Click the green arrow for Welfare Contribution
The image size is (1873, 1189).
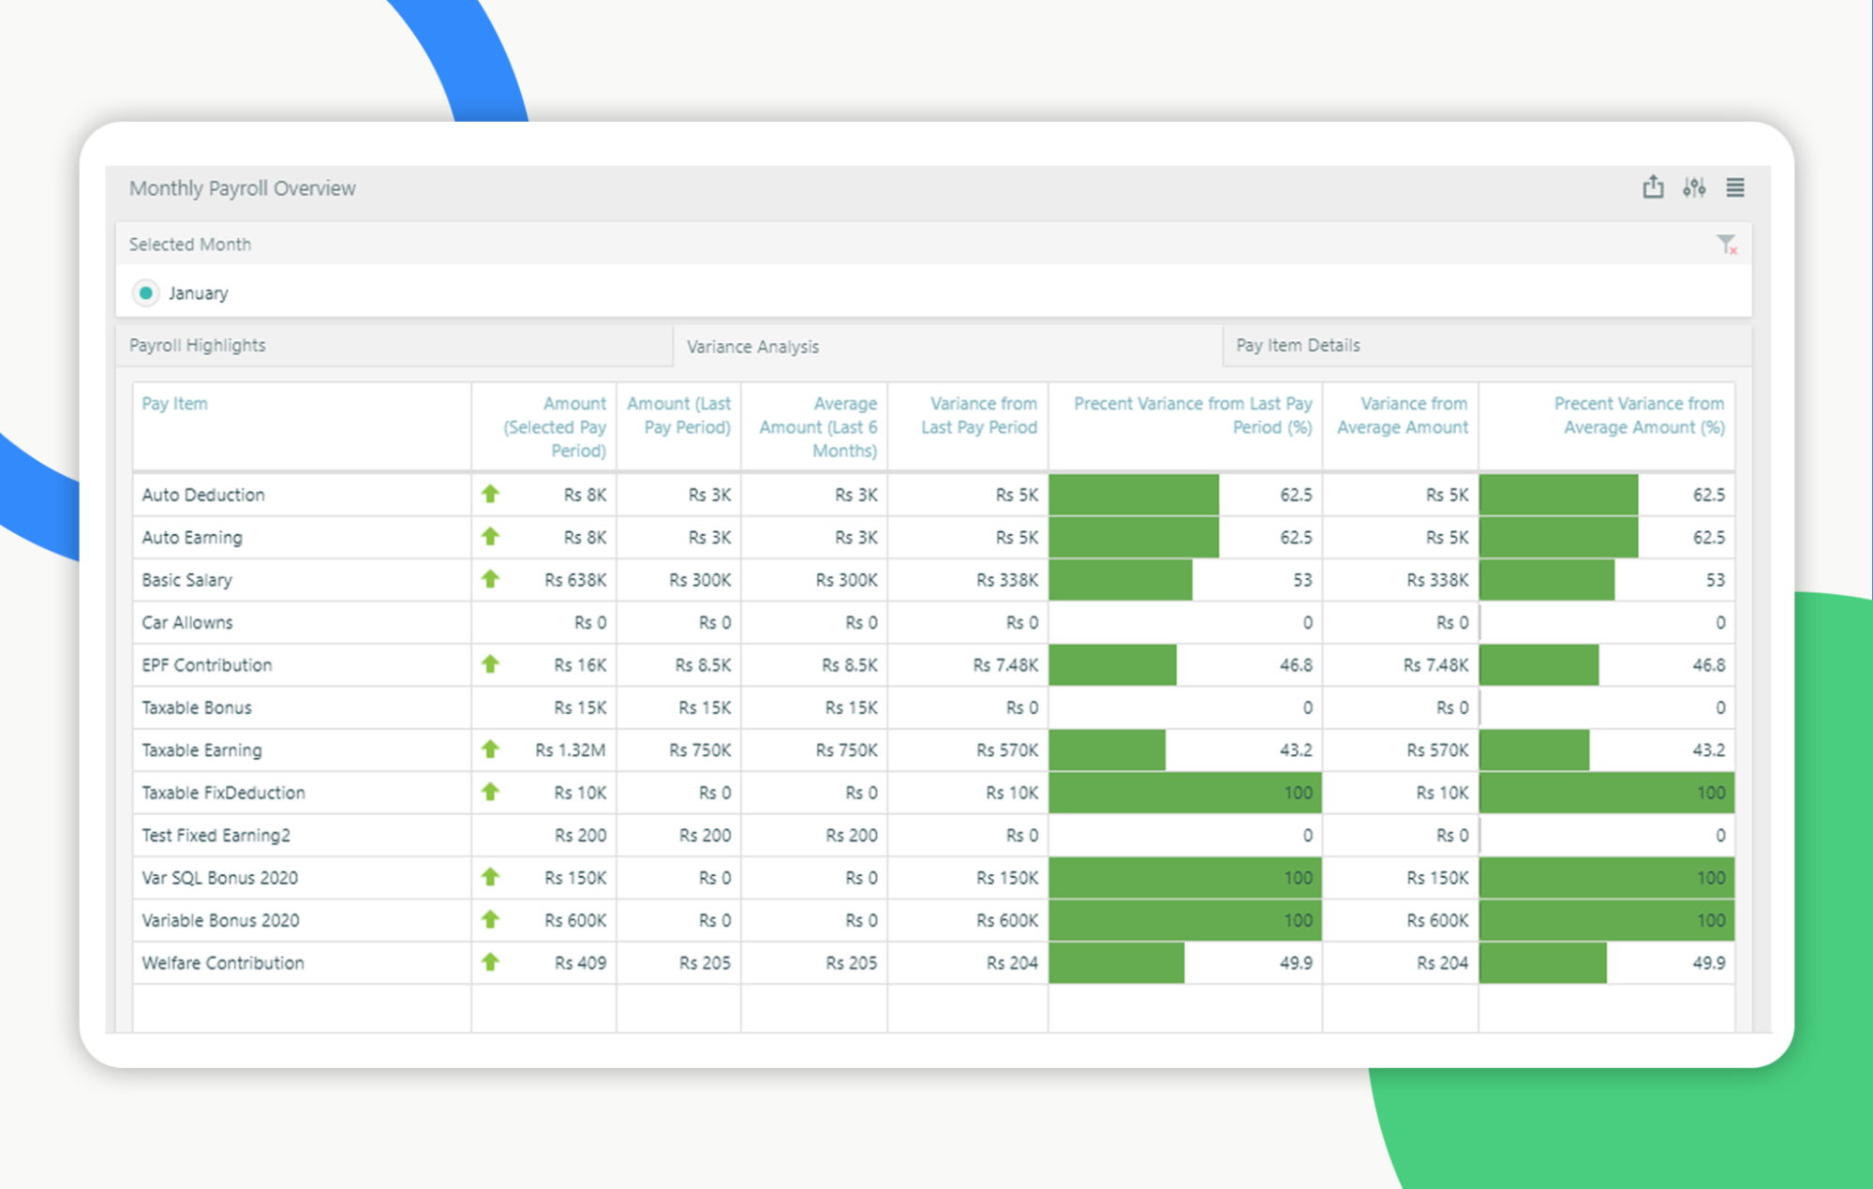(x=490, y=962)
